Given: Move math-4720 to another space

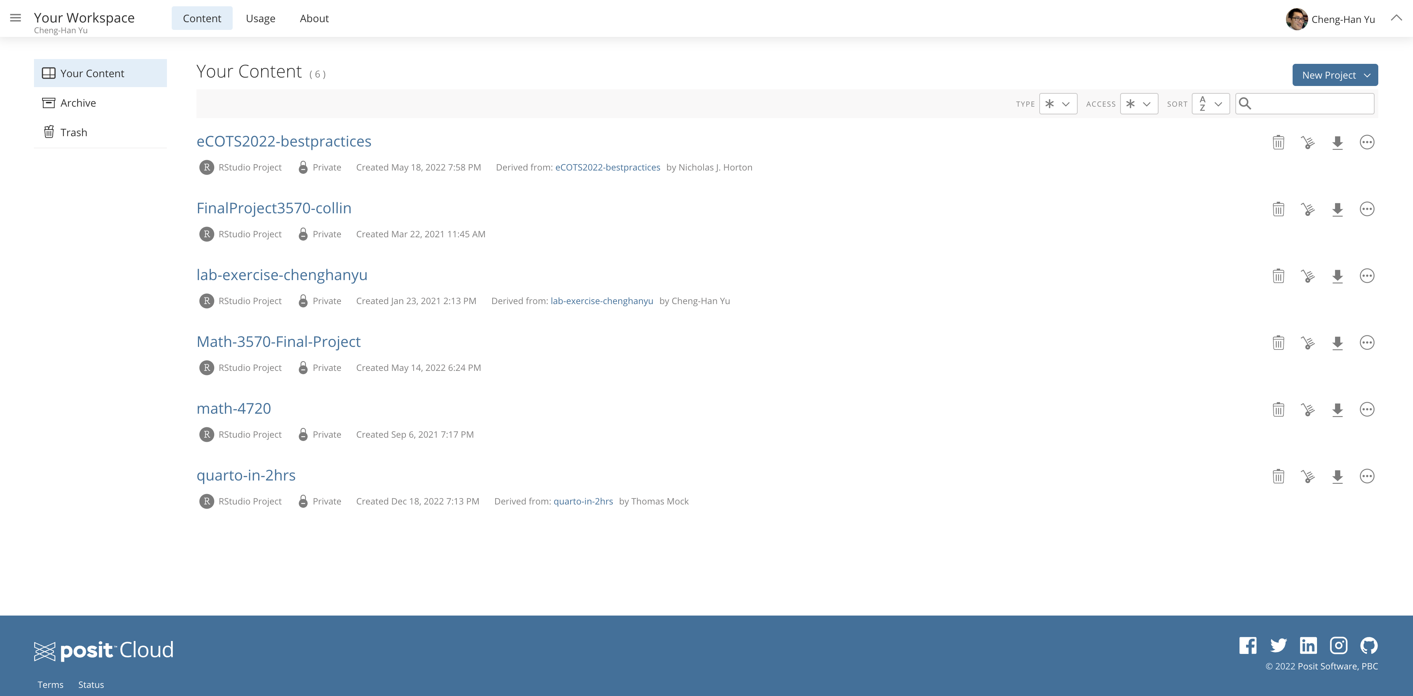Looking at the screenshot, I should pyautogui.click(x=1308, y=410).
